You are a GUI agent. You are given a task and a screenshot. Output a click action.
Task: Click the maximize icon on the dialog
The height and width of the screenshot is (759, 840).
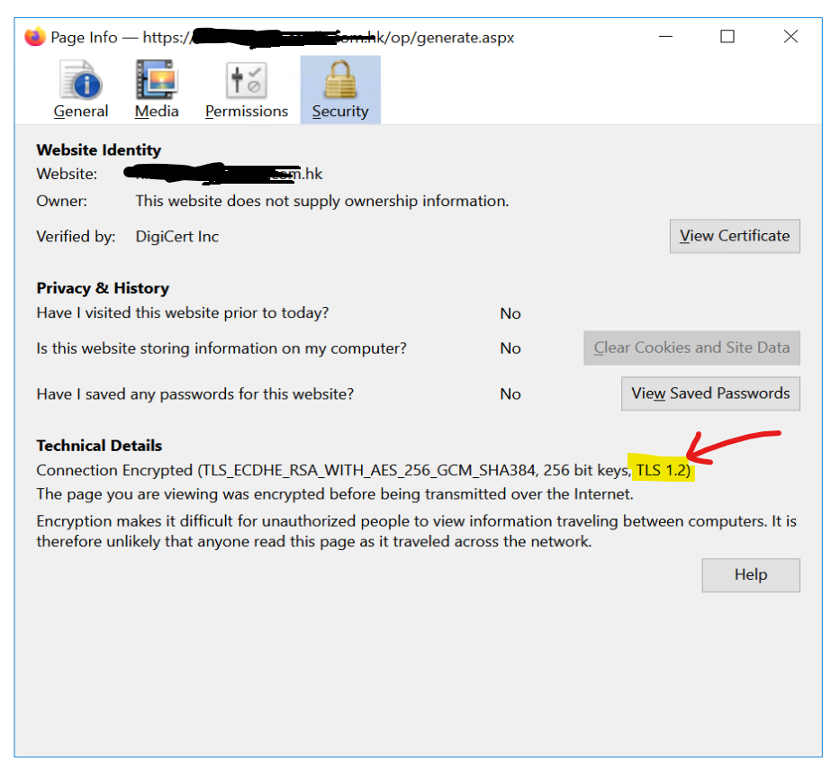[727, 37]
